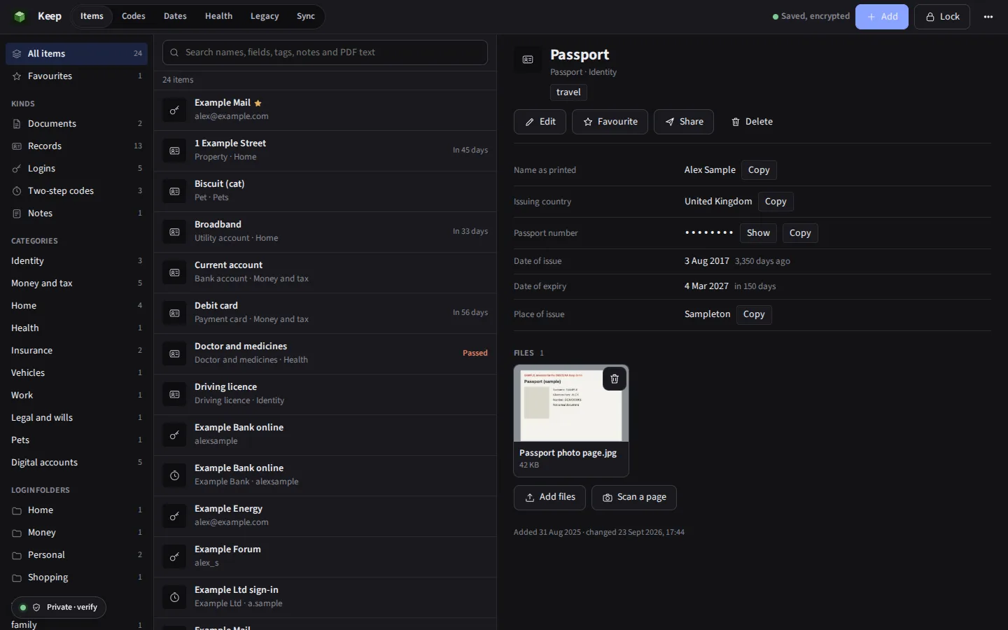Viewport: 1008px width, 630px height.
Task: Open the Money and tax category
Action: click(77, 283)
